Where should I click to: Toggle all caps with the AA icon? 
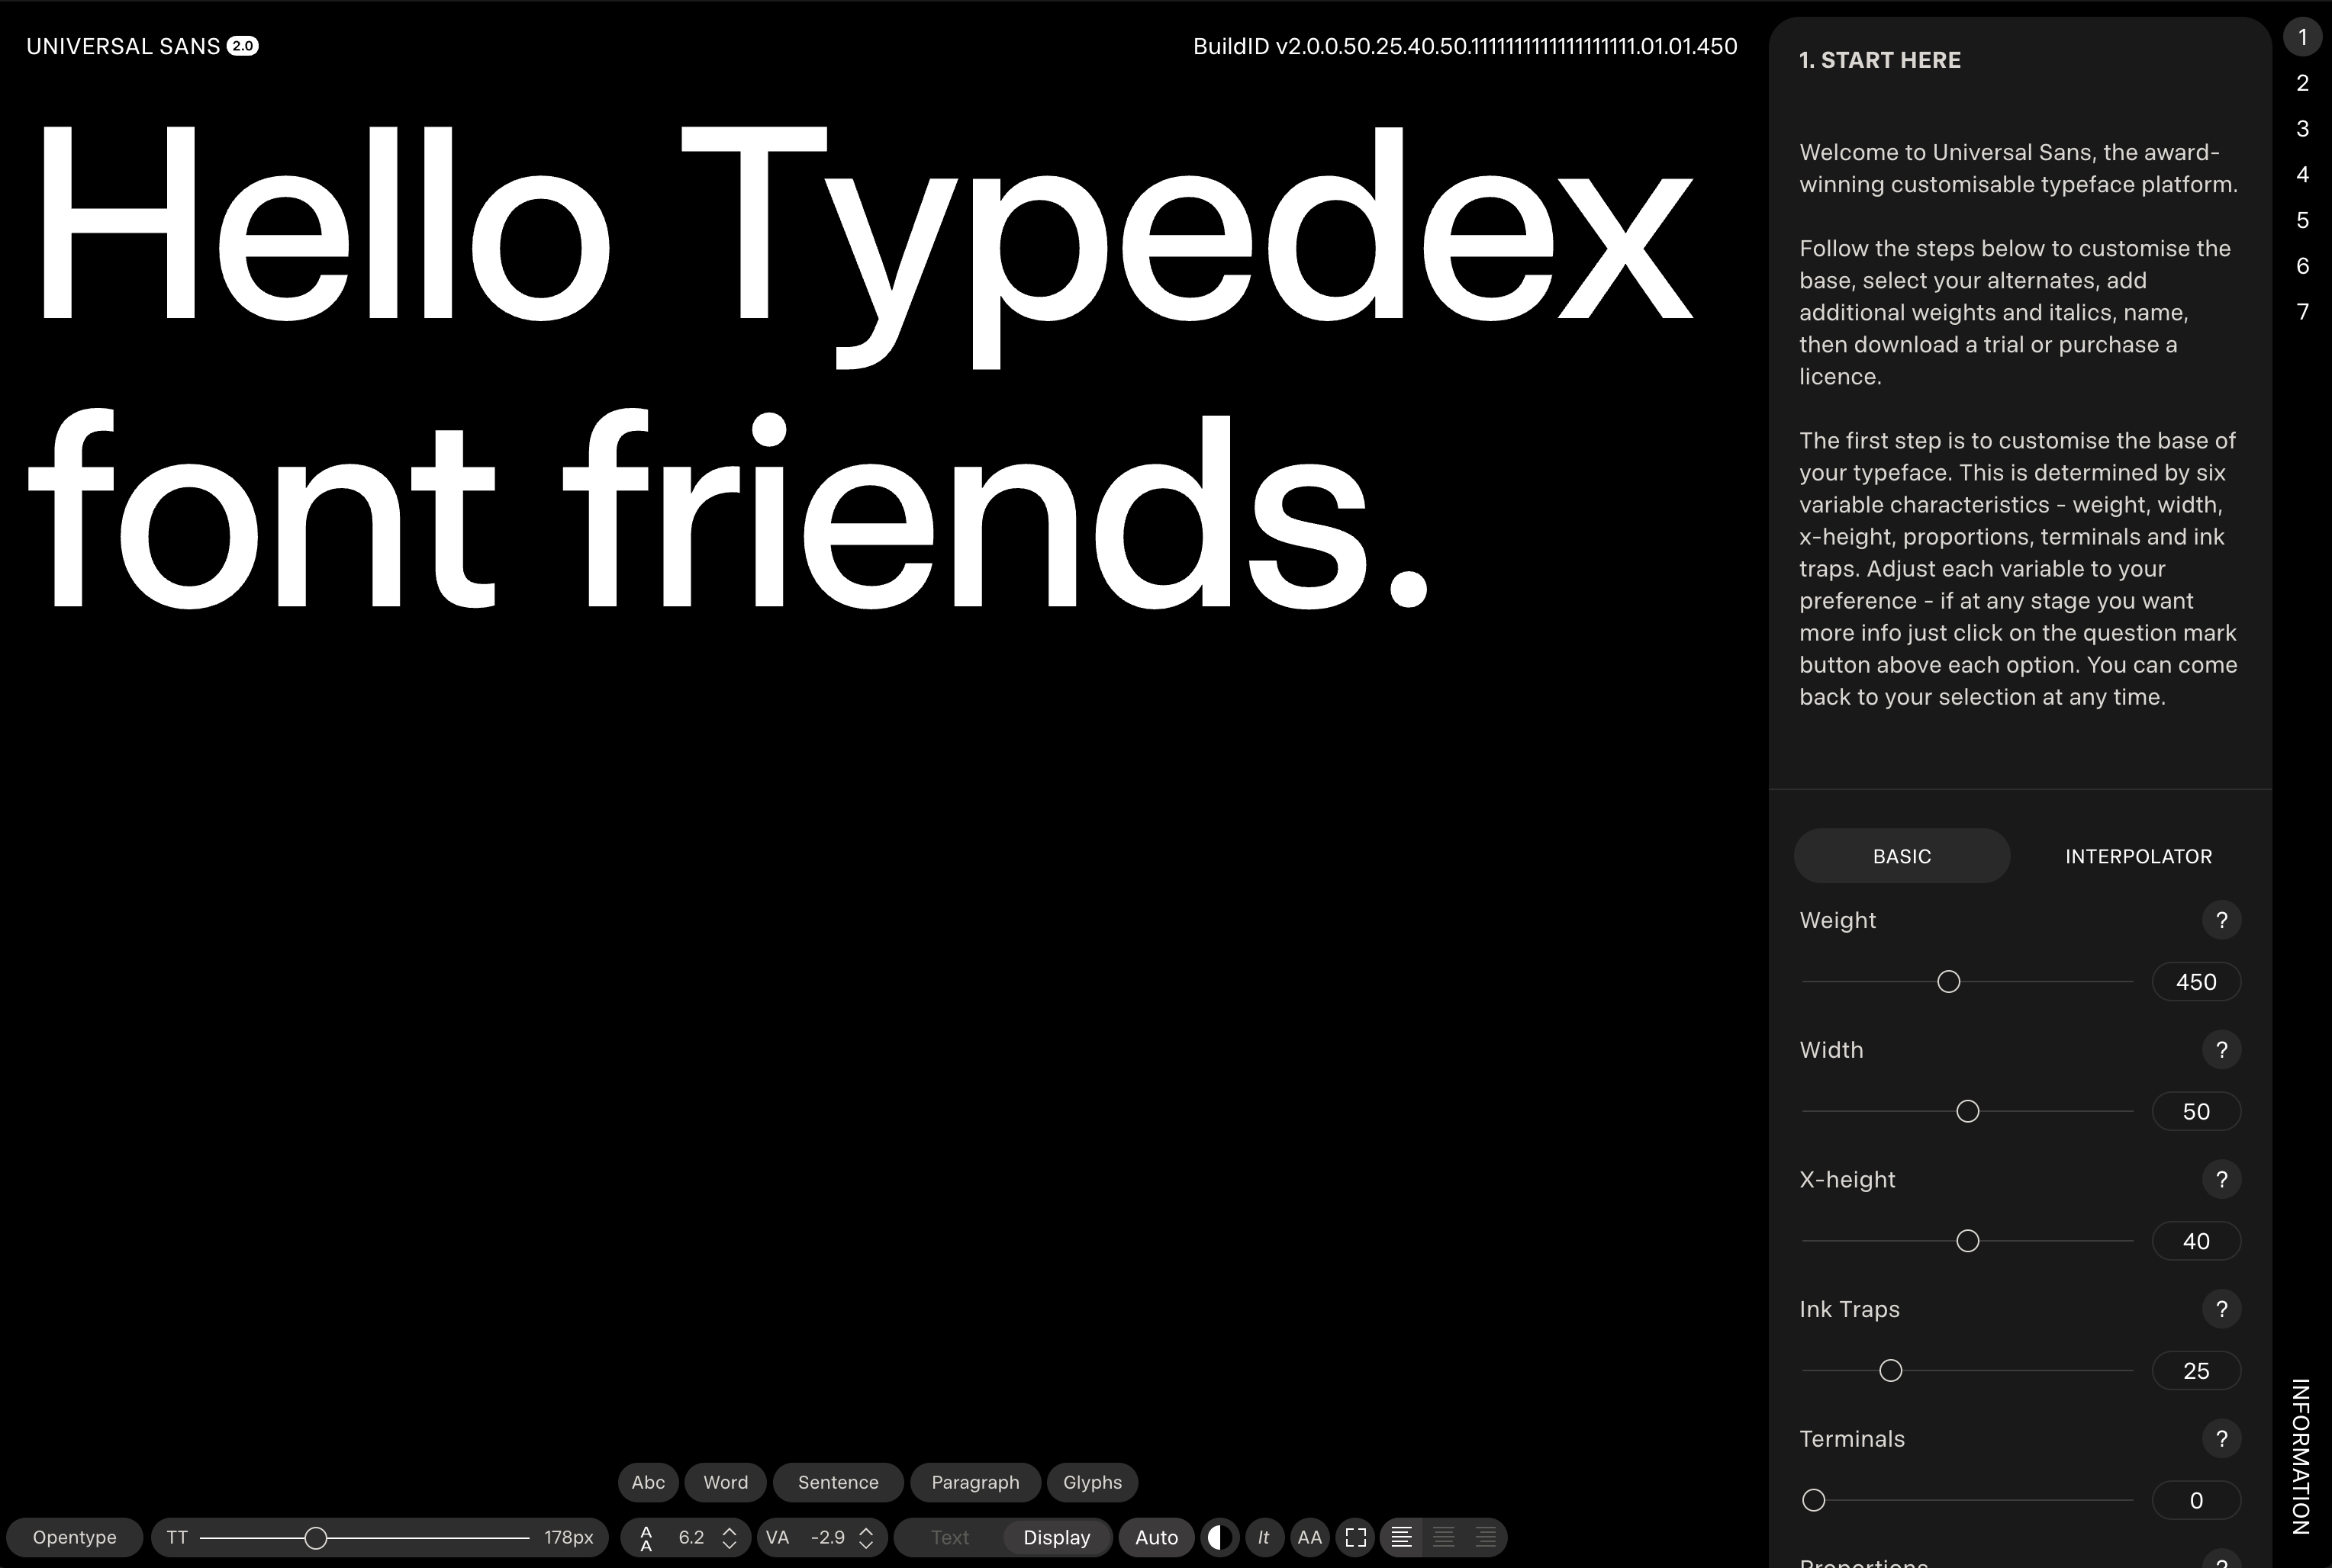click(x=1309, y=1537)
